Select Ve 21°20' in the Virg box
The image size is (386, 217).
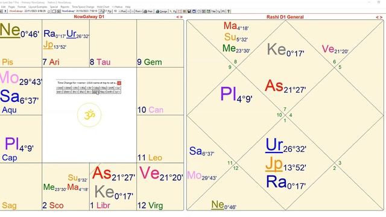pos(161,174)
